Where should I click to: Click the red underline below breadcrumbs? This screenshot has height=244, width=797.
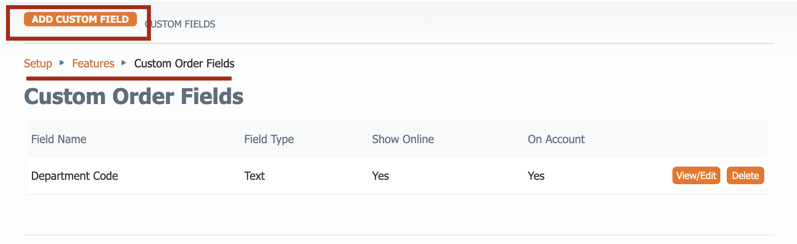tap(129, 79)
